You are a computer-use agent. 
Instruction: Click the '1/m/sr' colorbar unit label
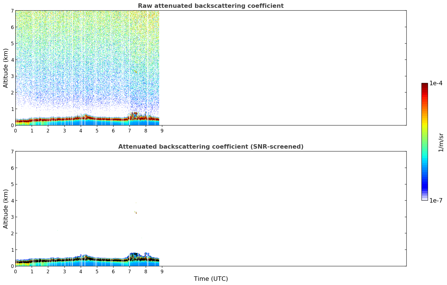441,142
